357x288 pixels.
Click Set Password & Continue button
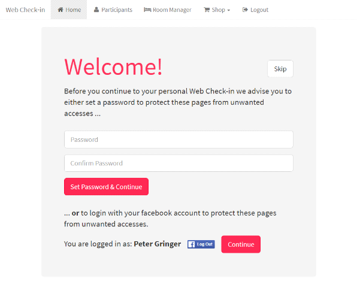(107, 187)
